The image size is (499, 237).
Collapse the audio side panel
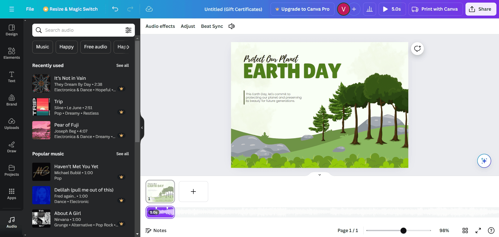(142, 128)
